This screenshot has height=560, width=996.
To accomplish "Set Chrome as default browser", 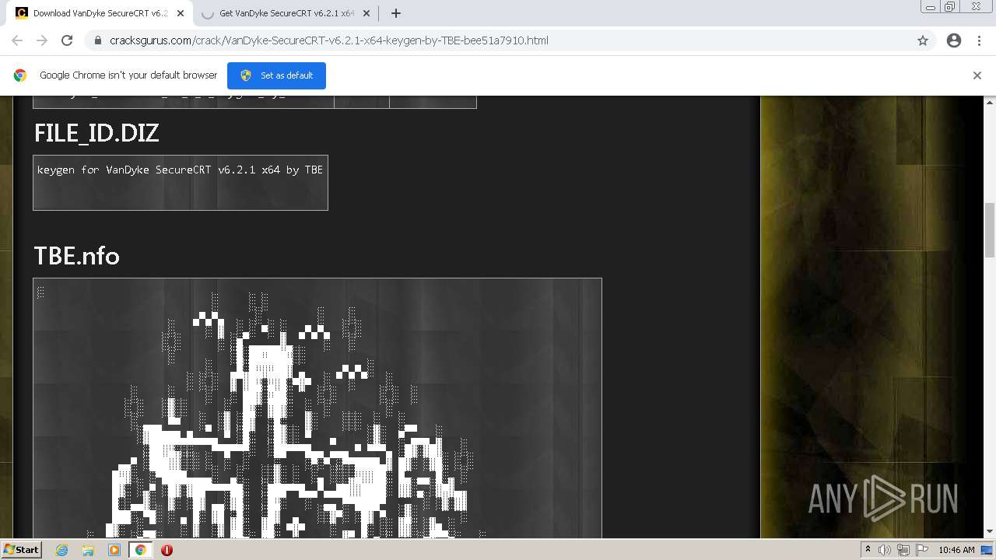I will point(276,75).
